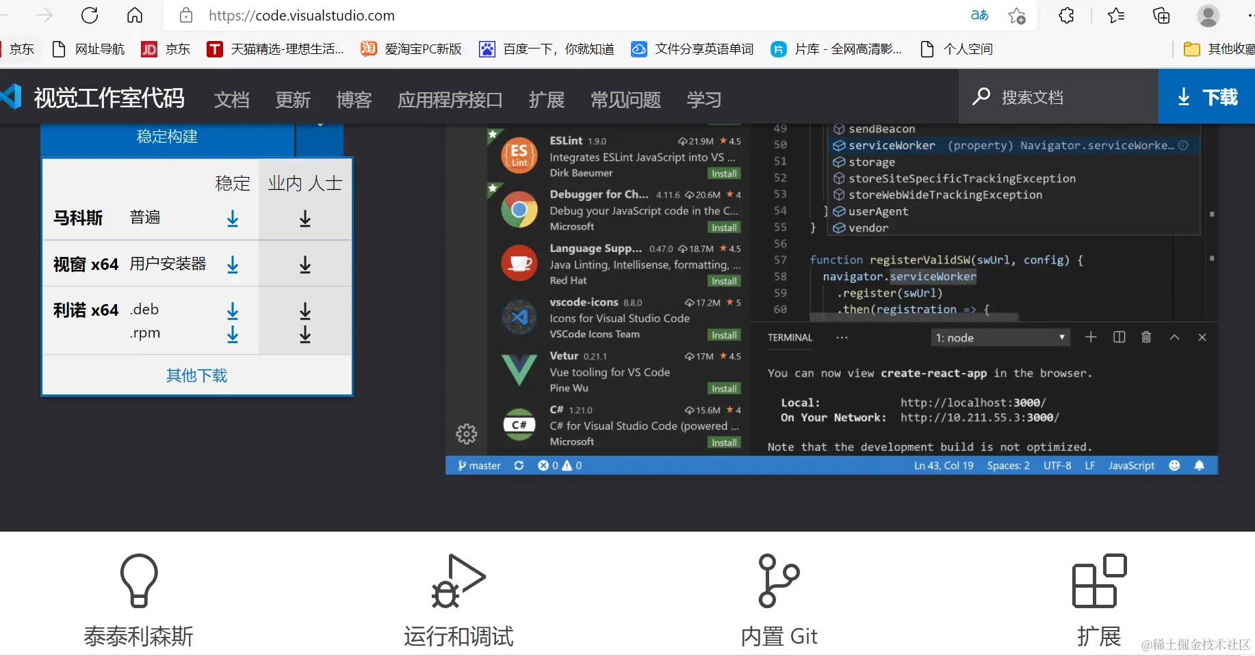Viewport: 1255px width, 656px height.
Task: Add this page to favorites star icon
Action: 1017,16
